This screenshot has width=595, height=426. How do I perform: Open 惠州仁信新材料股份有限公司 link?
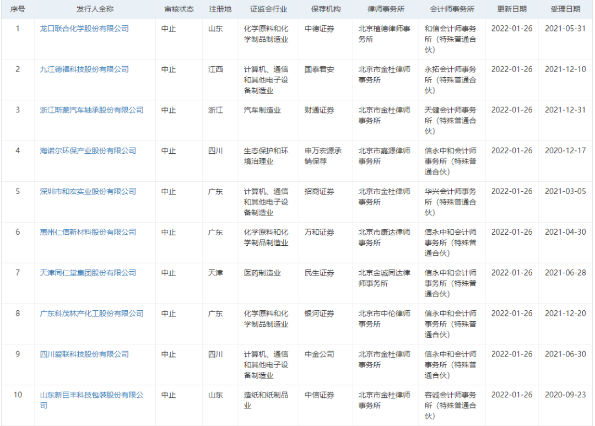88,232
